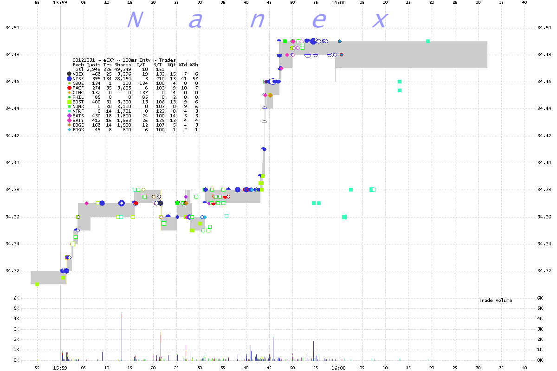Select the 'PACF' exchange name in the legend

click(x=78, y=88)
